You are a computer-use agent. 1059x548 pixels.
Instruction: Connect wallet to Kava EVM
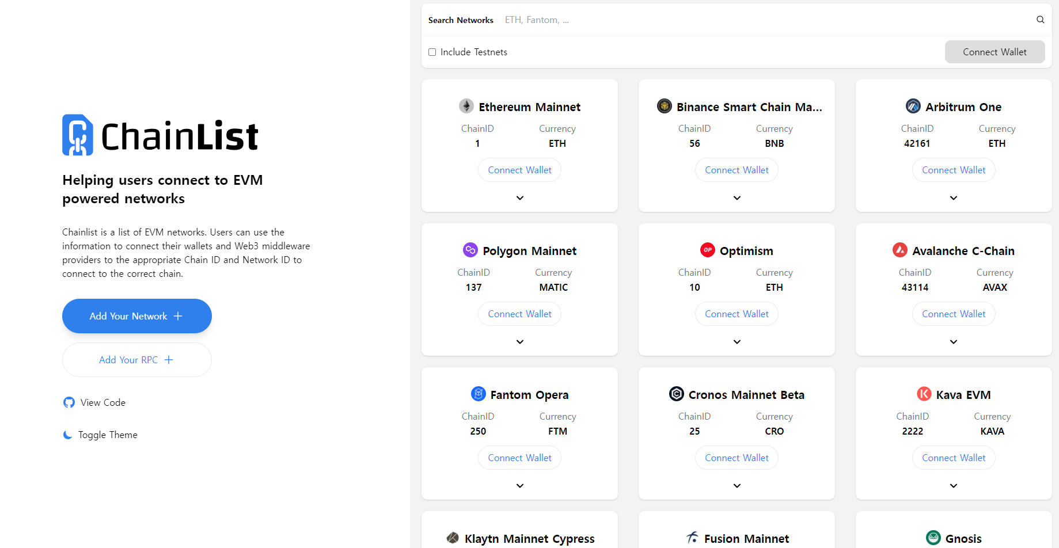click(x=954, y=458)
